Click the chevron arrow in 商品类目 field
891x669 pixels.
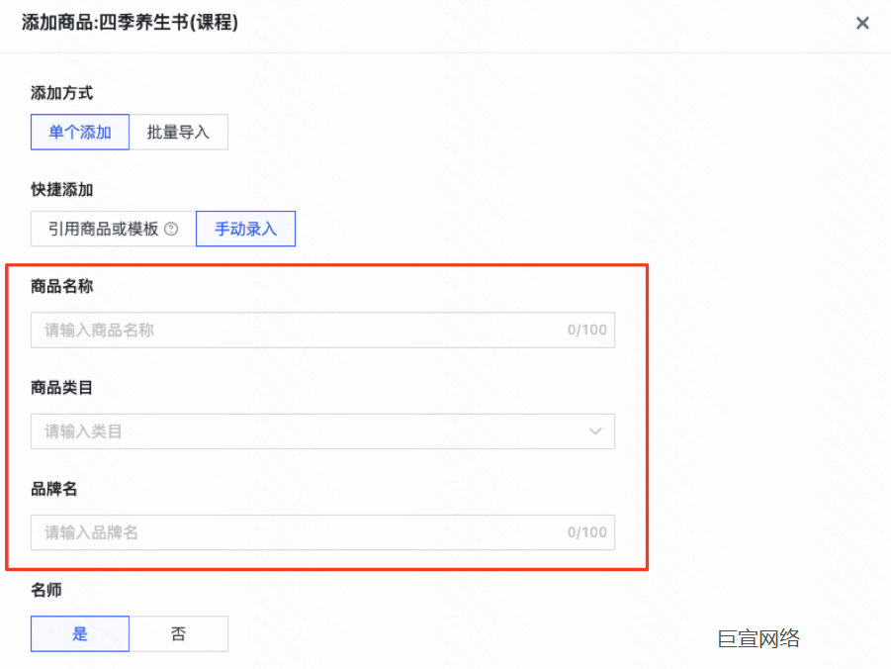[x=595, y=431]
